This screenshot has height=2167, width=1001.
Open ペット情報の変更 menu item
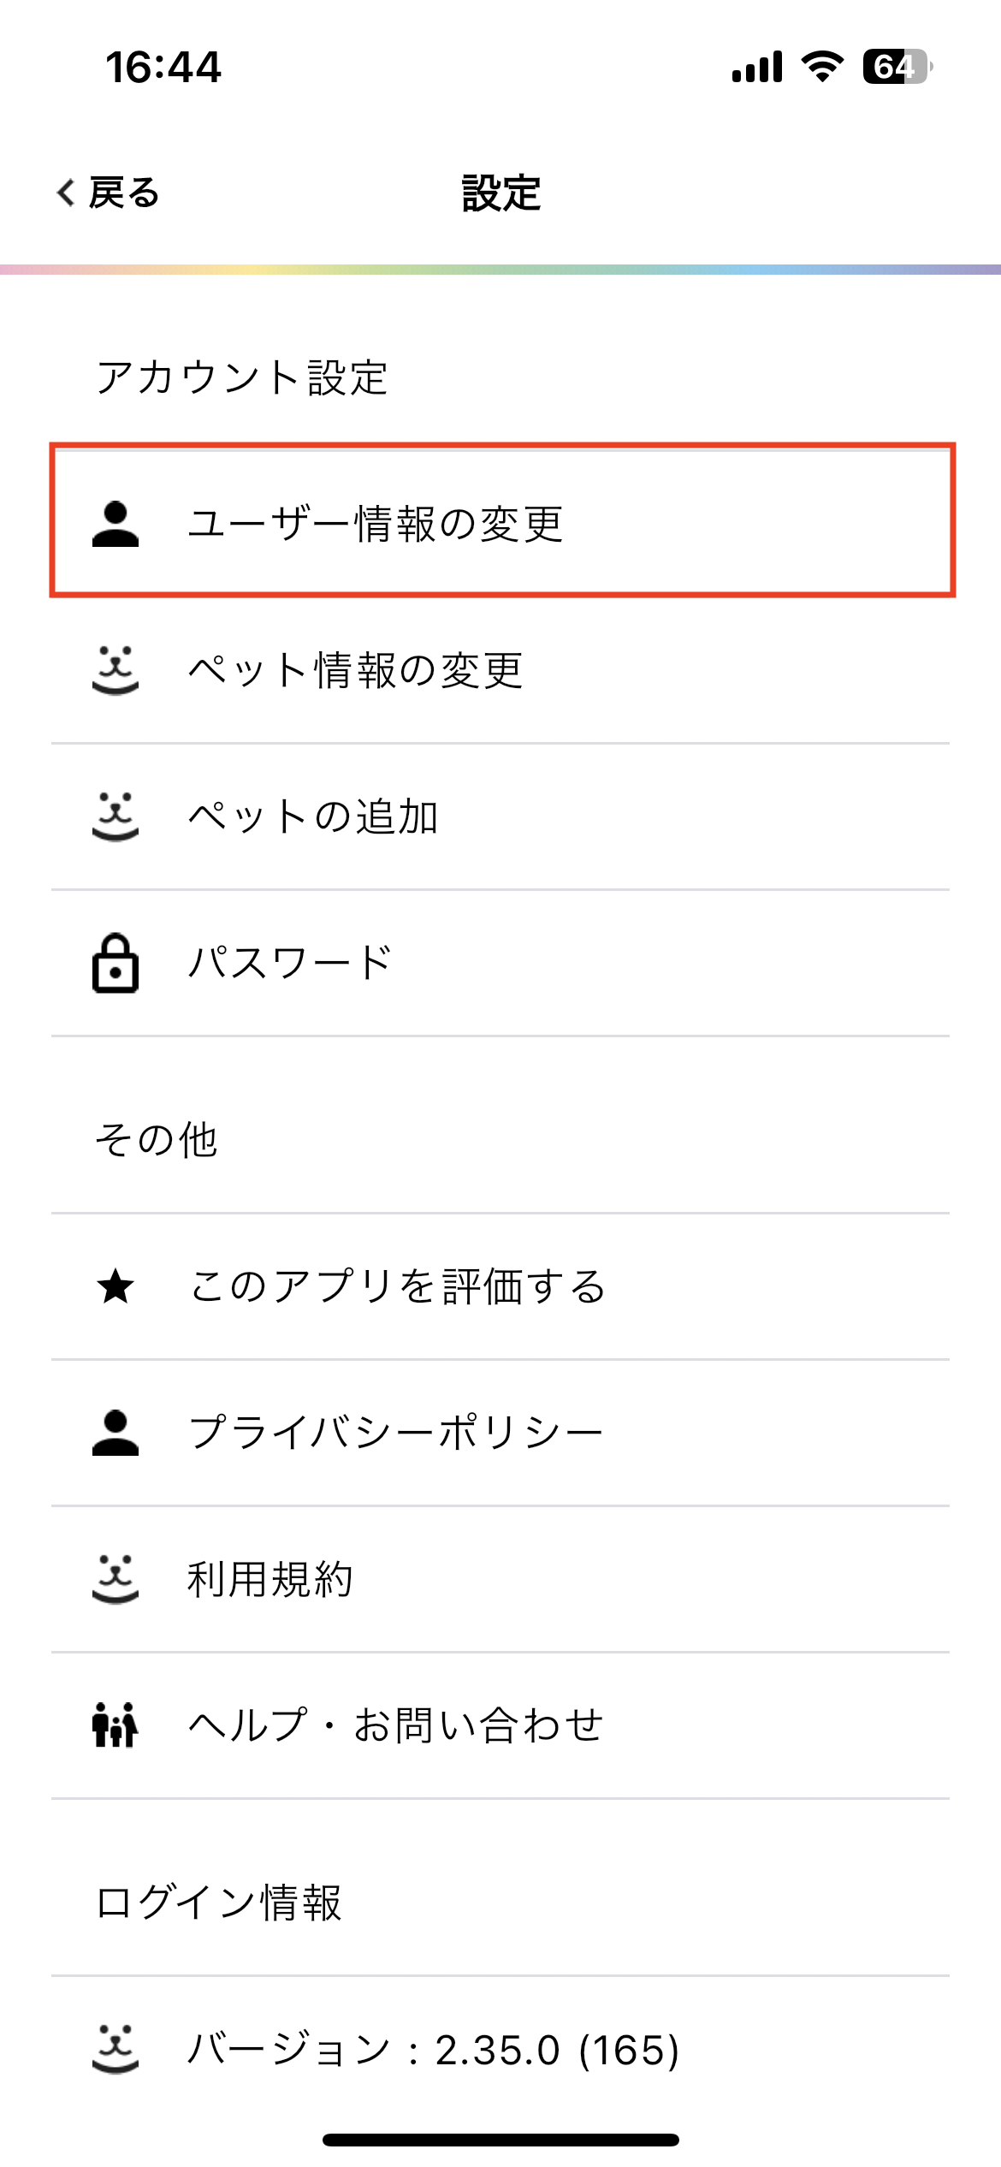coord(355,670)
